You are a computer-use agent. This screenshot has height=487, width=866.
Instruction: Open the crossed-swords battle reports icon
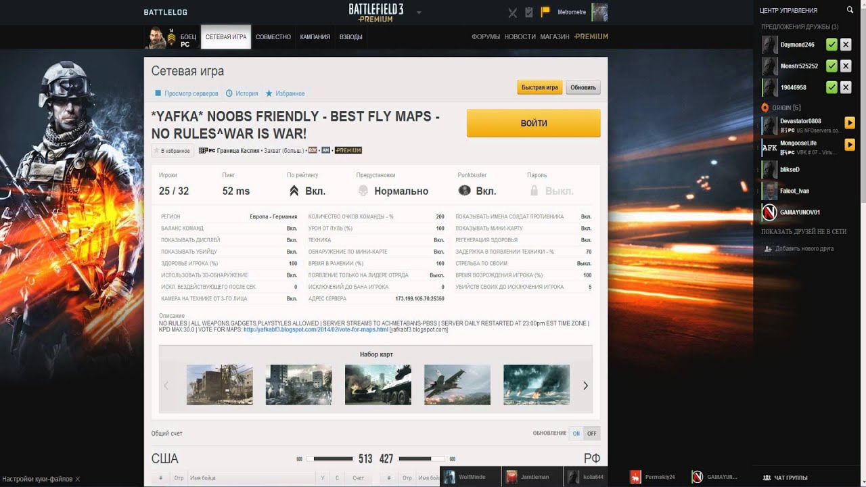(512, 12)
